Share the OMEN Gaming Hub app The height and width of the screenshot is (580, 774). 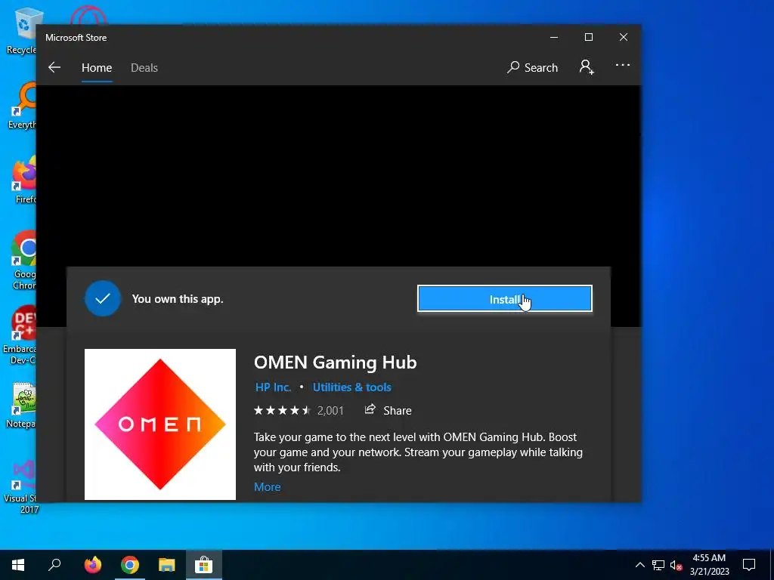[388, 410]
